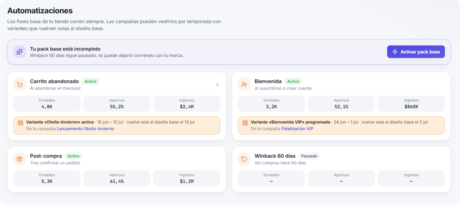Click Ingresos $860K stat in Bienvenida
The height and width of the screenshot is (205, 460).
[x=411, y=104]
